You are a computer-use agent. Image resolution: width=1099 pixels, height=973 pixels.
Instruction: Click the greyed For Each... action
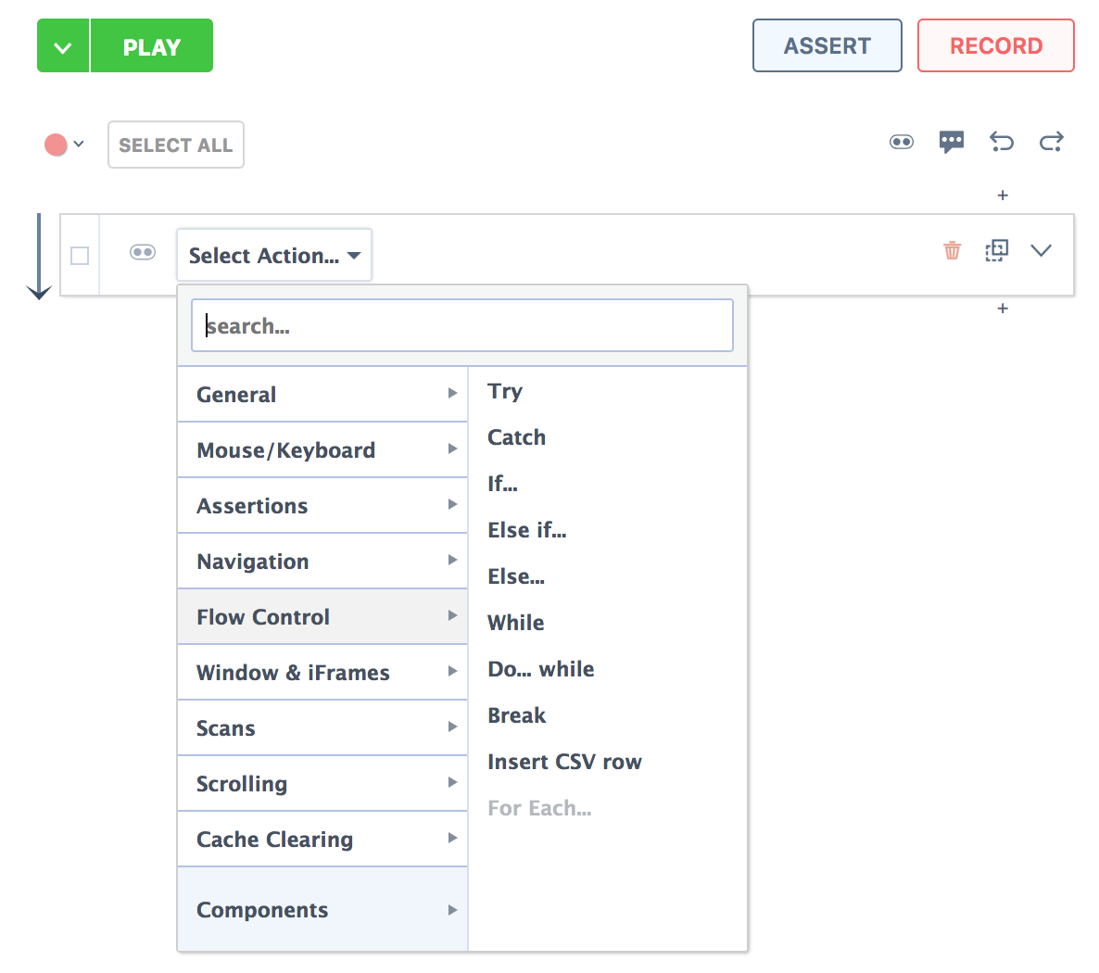click(x=539, y=807)
